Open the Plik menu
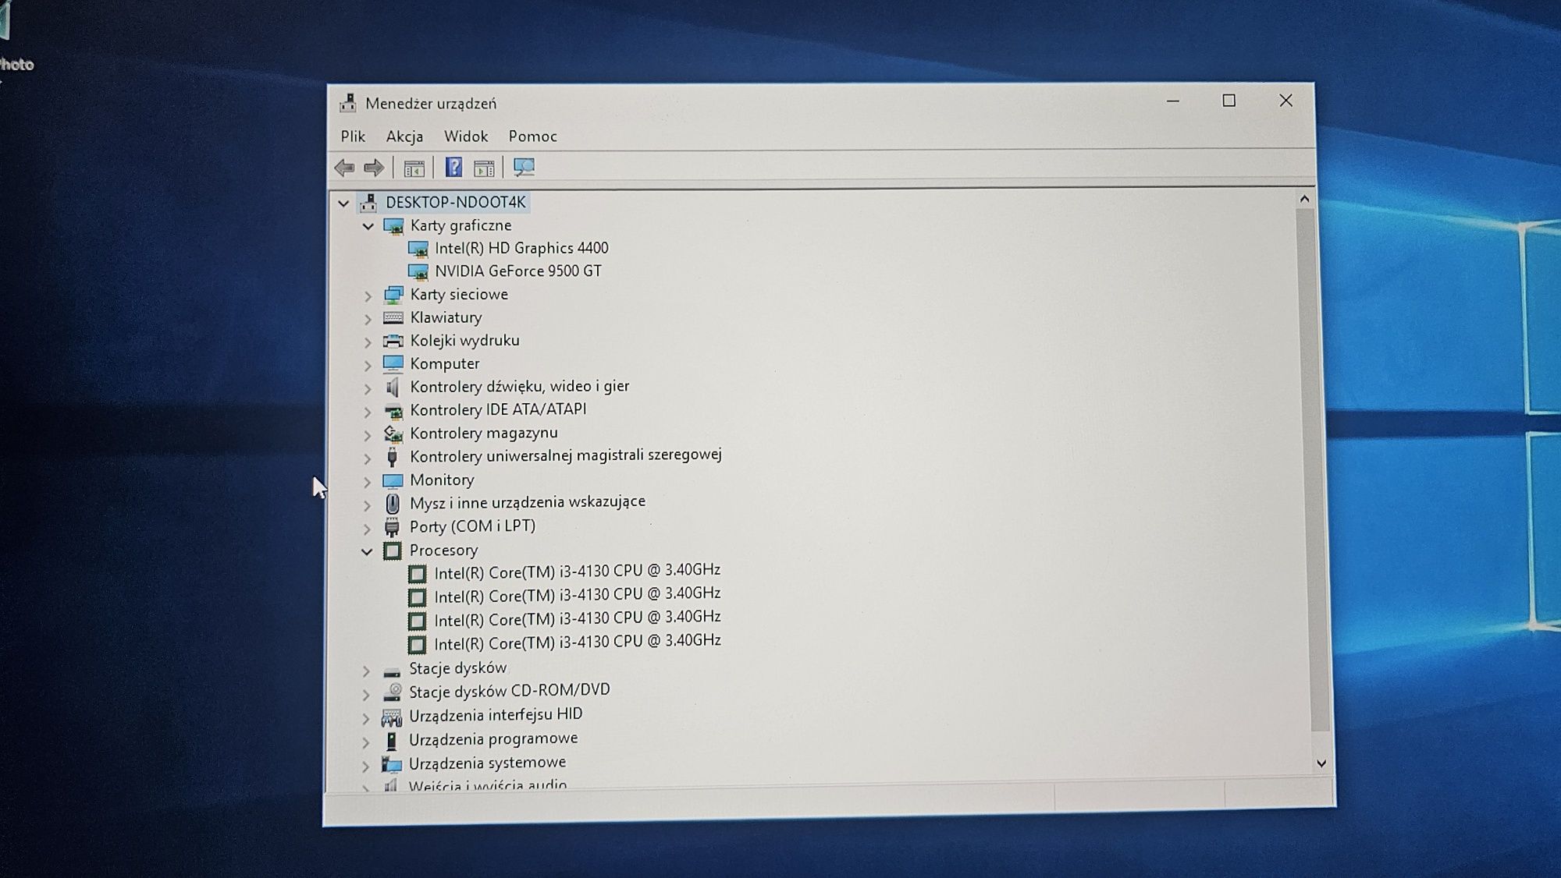The width and height of the screenshot is (1561, 878). click(x=353, y=136)
